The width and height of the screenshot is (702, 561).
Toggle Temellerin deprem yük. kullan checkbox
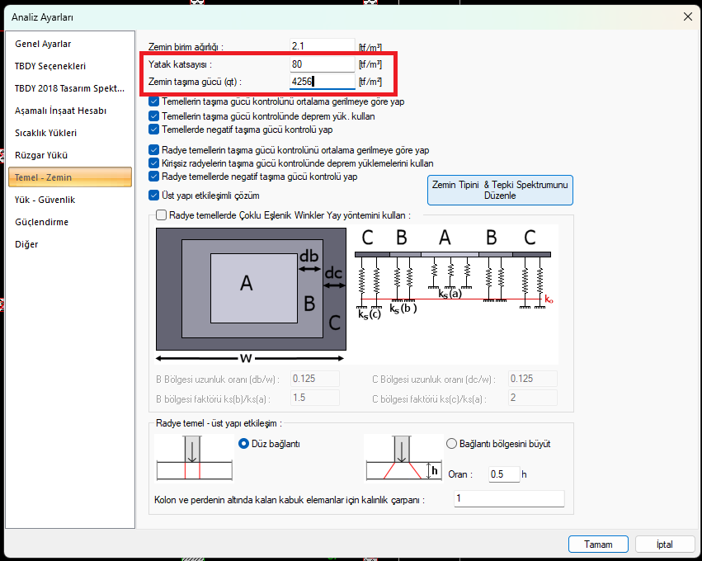tap(153, 116)
